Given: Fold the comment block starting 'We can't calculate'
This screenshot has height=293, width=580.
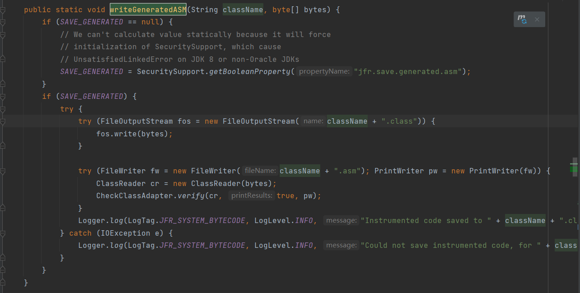Looking at the screenshot, I should click(2, 34).
